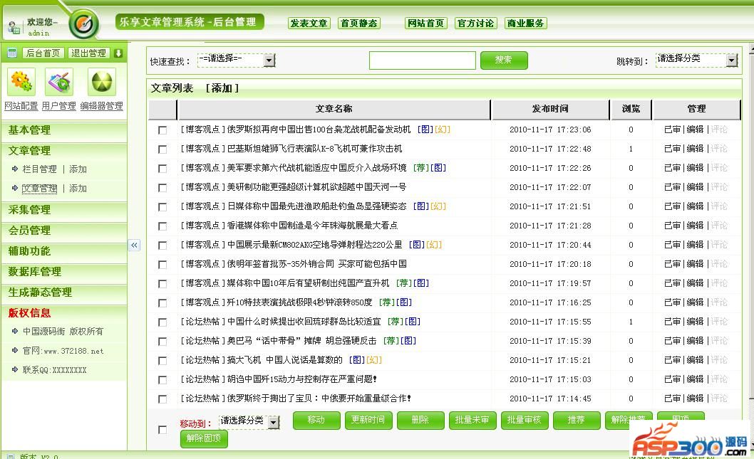This screenshot has height=459, width=754.
Task: Click the 更新时间 button
Action: click(368, 420)
